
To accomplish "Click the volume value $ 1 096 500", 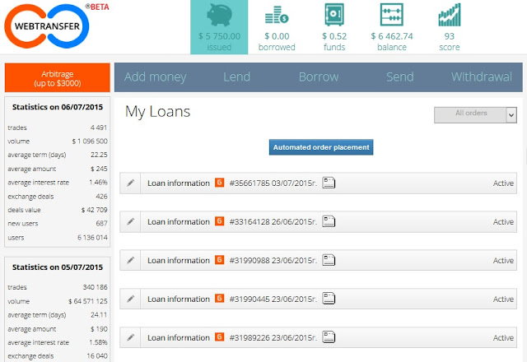I will pos(90,141).
